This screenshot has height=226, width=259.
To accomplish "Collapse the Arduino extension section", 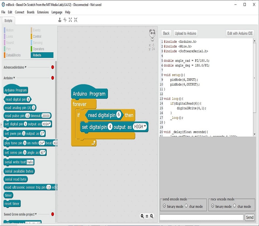I will coord(14,78).
